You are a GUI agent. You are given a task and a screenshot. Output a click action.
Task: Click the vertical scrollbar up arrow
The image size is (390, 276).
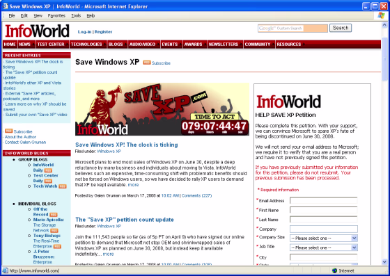tap(384, 25)
